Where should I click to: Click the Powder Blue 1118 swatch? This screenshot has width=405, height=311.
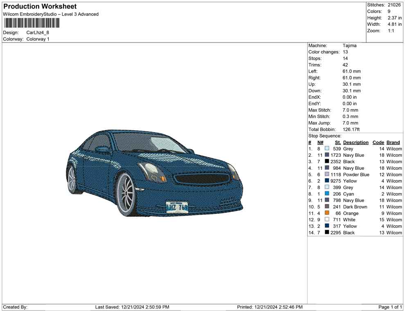click(x=327, y=174)
